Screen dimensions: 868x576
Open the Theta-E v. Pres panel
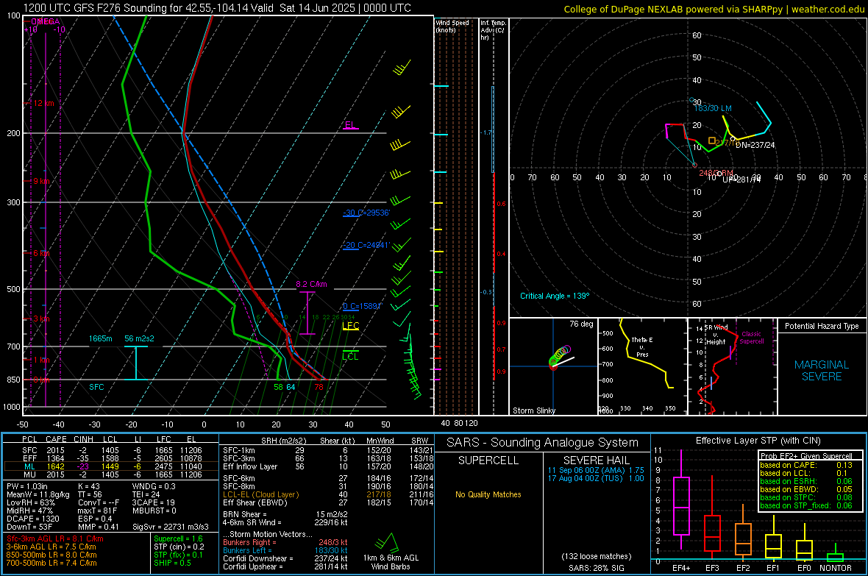tap(642, 366)
